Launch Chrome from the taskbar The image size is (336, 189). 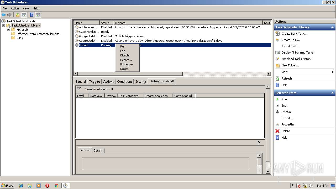tap(56, 186)
